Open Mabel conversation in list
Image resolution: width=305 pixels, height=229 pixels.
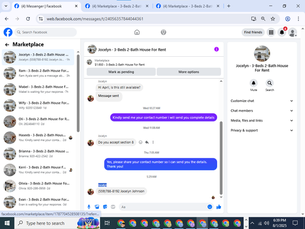pos(38,89)
